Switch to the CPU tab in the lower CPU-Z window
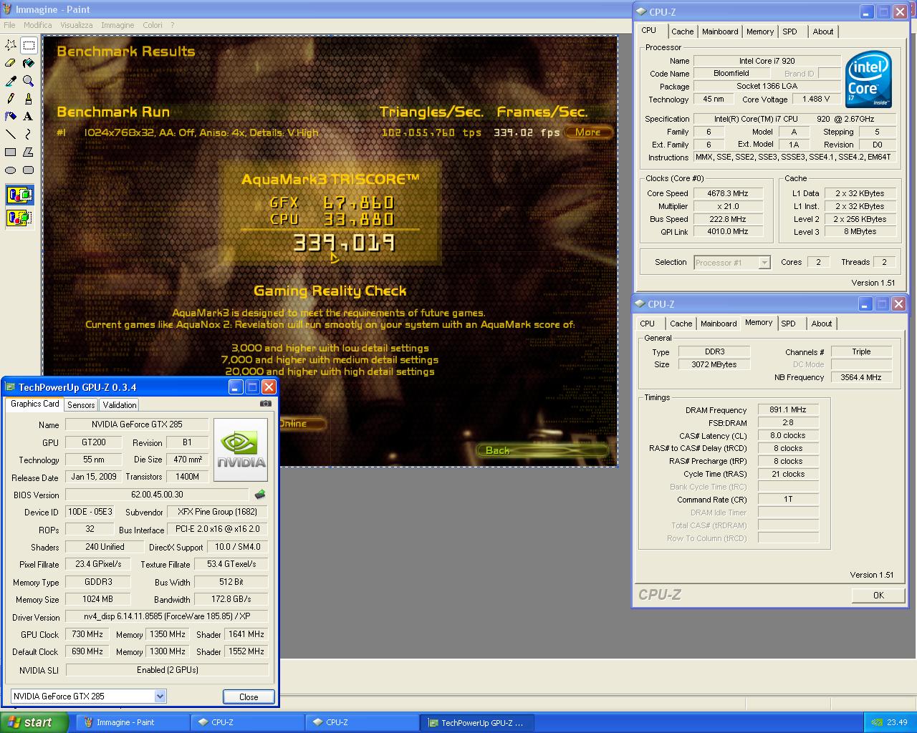 click(647, 324)
